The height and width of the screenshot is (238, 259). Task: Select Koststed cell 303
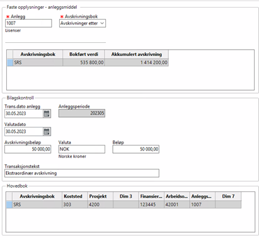[x=75, y=205]
